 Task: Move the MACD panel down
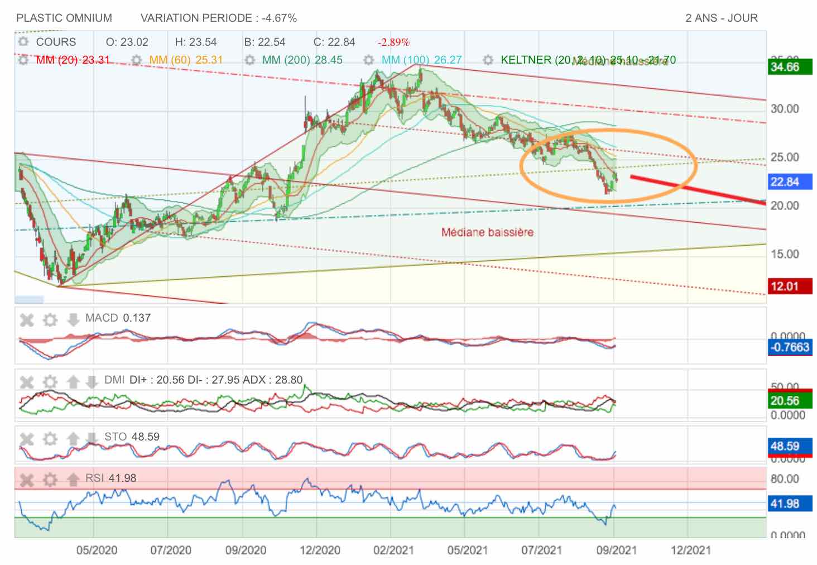tap(73, 320)
